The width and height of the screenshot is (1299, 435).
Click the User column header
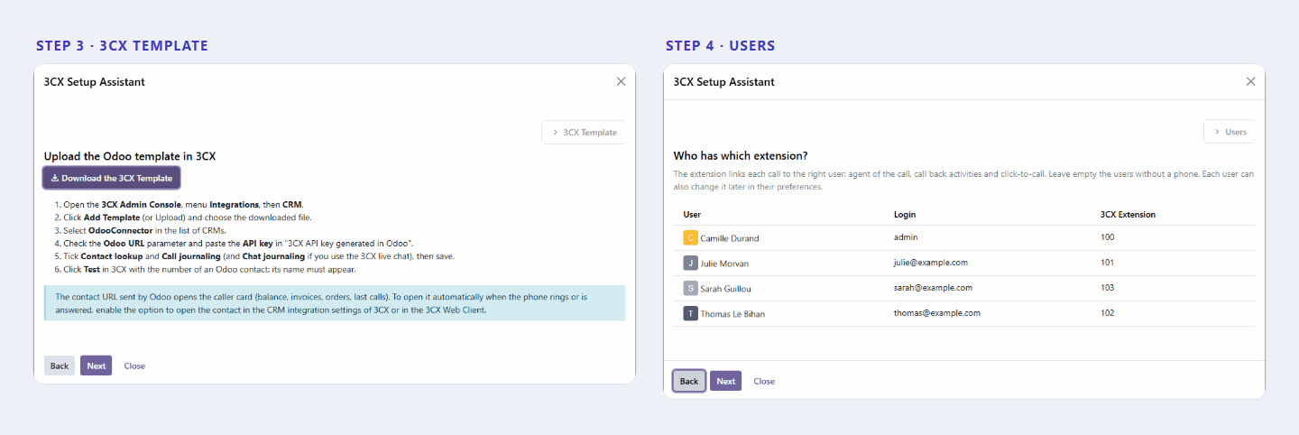[693, 215]
